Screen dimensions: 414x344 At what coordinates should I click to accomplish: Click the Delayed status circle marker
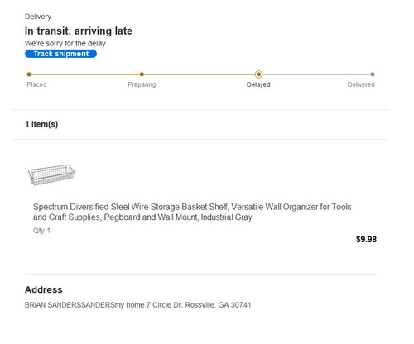click(258, 74)
